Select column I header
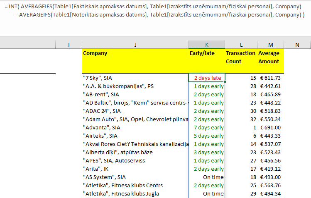The width and height of the screenshot is (311, 198). click(x=69, y=45)
